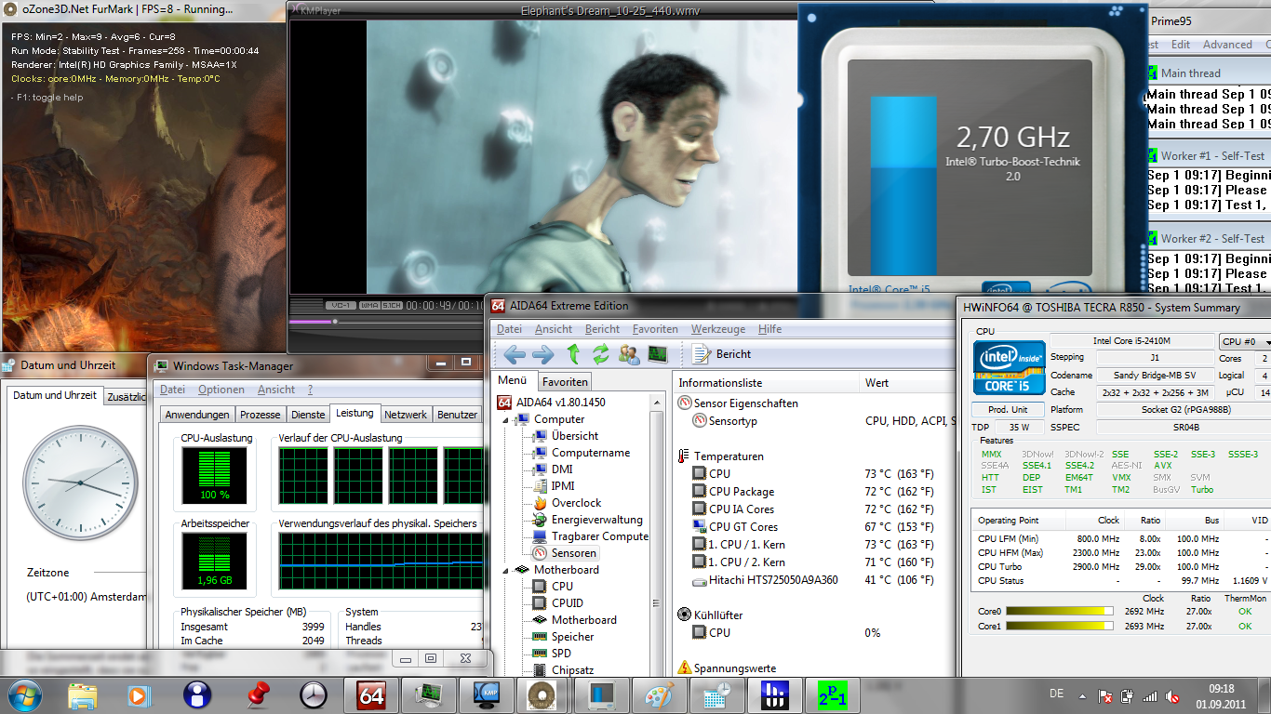The width and height of the screenshot is (1271, 714).
Task: Collapse the Computer tree node in AIDA64
Action: point(507,419)
